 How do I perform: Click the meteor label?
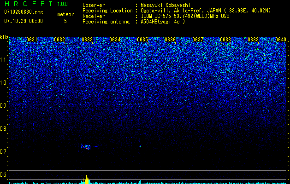[x=65, y=14]
